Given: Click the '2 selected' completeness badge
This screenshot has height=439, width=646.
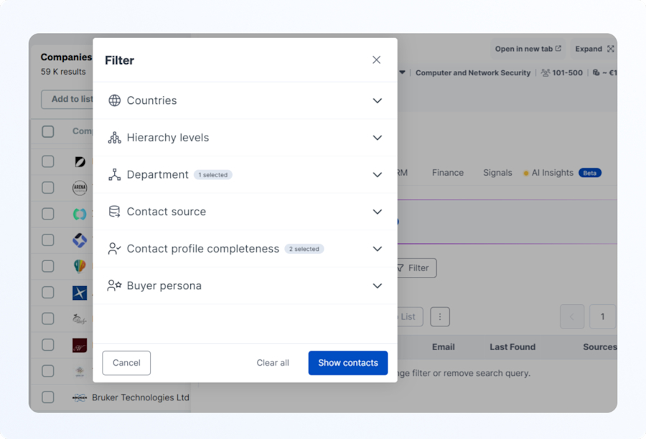Looking at the screenshot, I should pos(304,249).
